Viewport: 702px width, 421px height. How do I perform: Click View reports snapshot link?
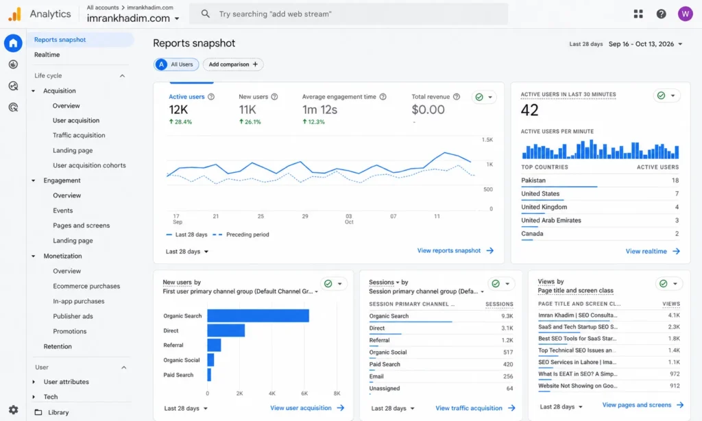click(x=448, y=250)
